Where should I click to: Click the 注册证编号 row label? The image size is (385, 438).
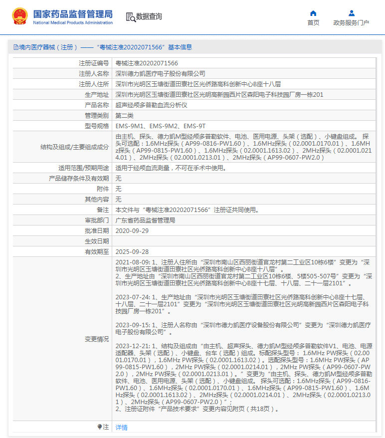(x=94, y=63)
